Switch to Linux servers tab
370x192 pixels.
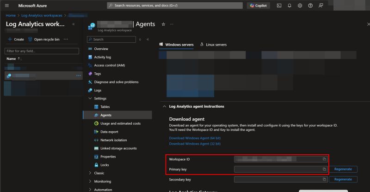(x=214, y=44)
